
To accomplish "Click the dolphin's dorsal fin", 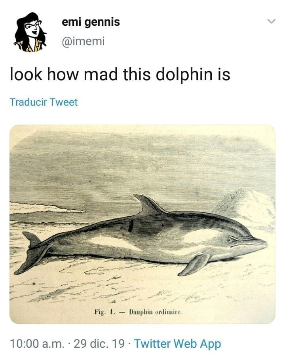I will coord(149,205).
